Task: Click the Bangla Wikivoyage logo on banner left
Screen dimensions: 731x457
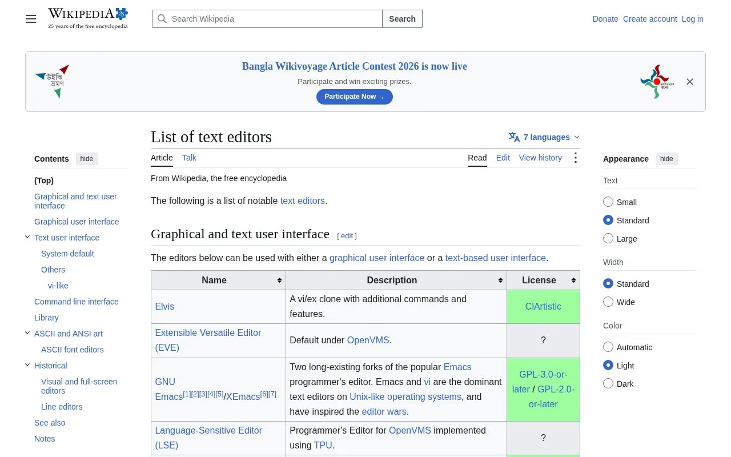Action: click(x=52, y=81)
